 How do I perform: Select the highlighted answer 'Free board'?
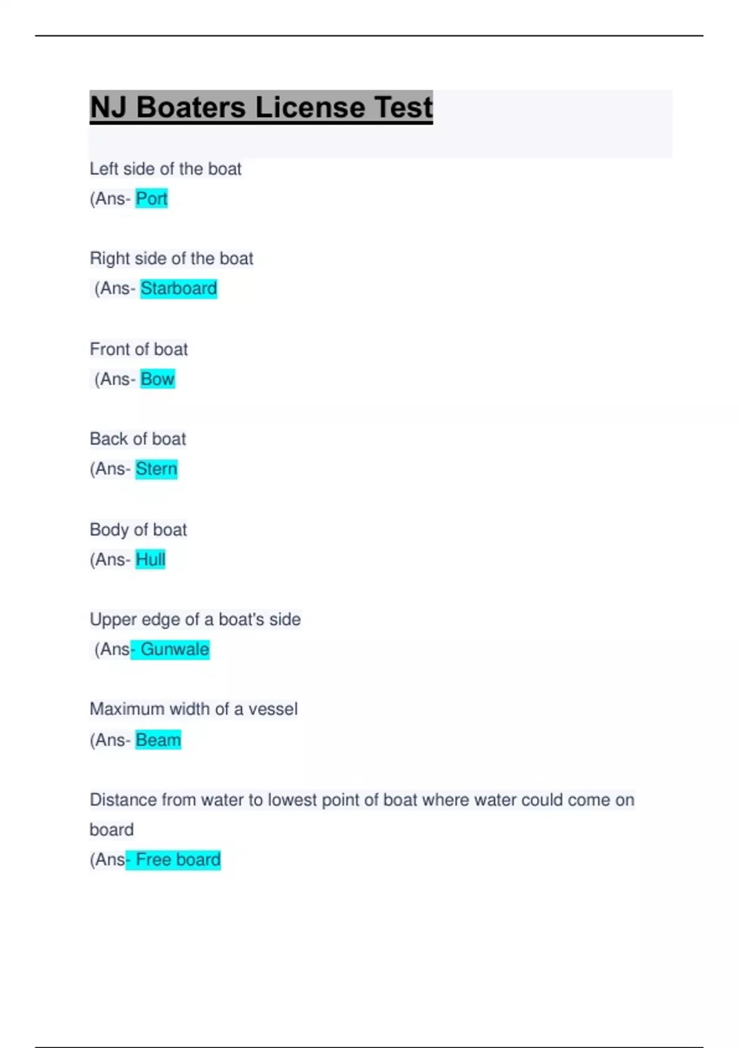pos(178,859)
